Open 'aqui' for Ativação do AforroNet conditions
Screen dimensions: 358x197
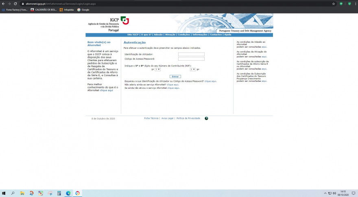[264, 57]
